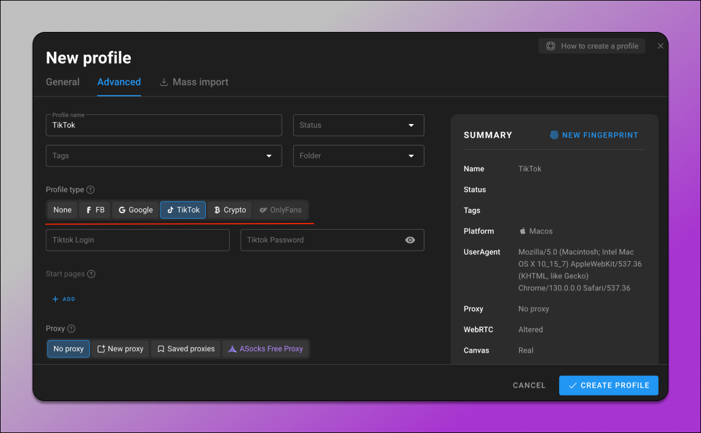
Task: Open the Folder dropdown
Action: coord(359,156)
